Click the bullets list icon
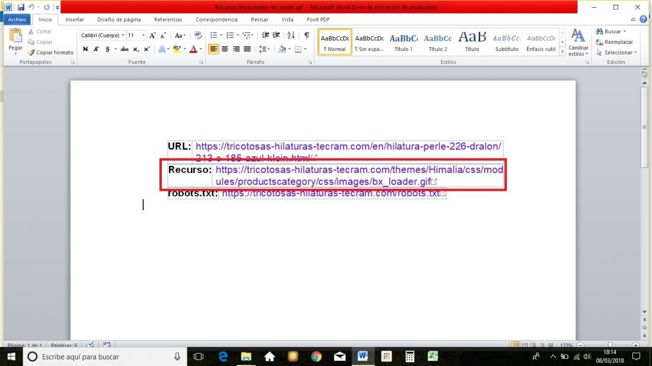 [x=213, y=36]
